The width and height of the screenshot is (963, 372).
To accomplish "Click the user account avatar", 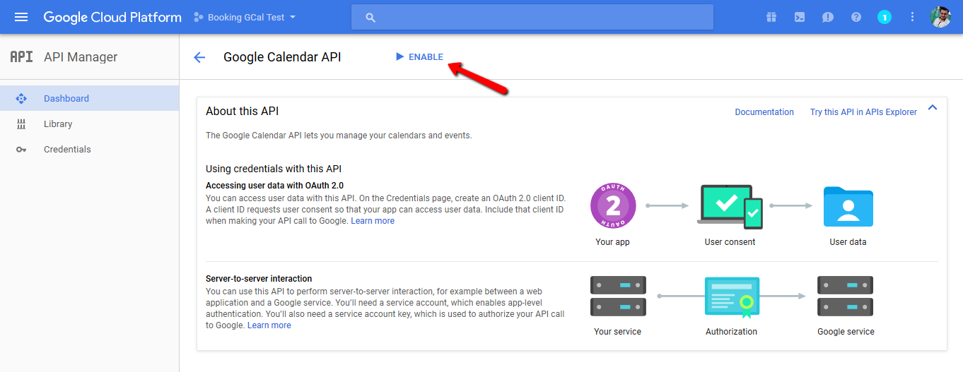I will click(x=940, y=17).
